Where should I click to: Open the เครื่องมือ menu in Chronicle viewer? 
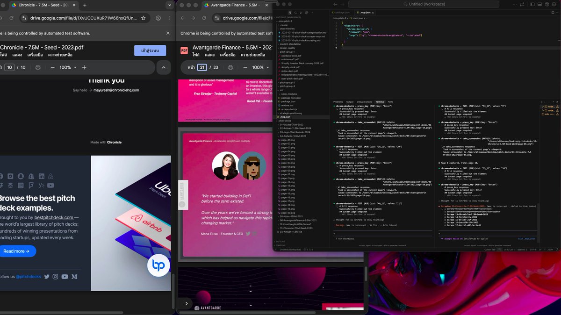tap(35, 55)
